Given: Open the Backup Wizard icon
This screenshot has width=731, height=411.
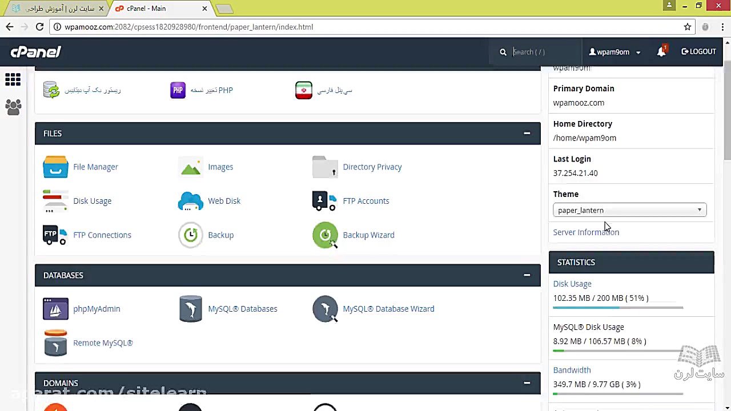Looking at the screenshot, I should (325, 235).
